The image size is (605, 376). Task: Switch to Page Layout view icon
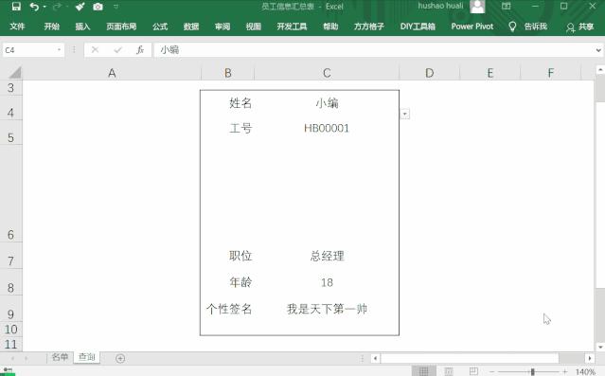[x=449, y=371]
